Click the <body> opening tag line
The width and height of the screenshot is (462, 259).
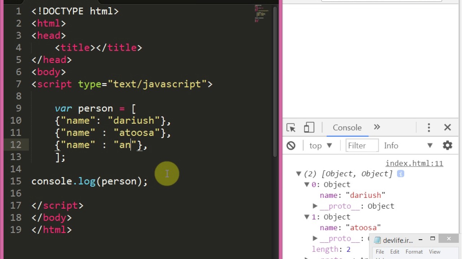pos(49,72)
